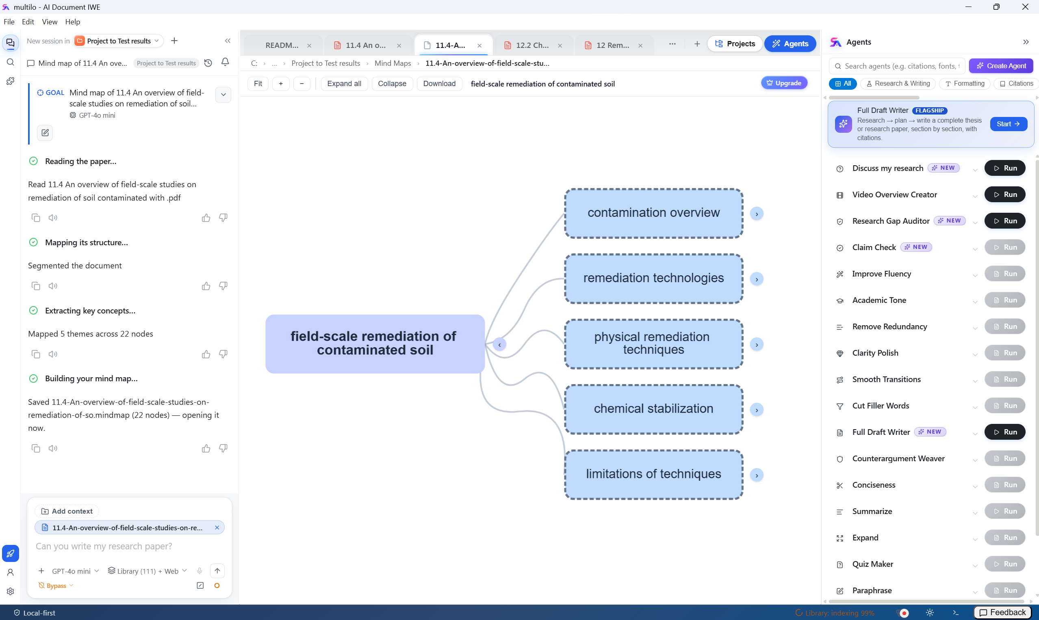This screenshot has height=620, width=1039.
Task: Click the notification bell icon
Action: [x=225, y=62]
